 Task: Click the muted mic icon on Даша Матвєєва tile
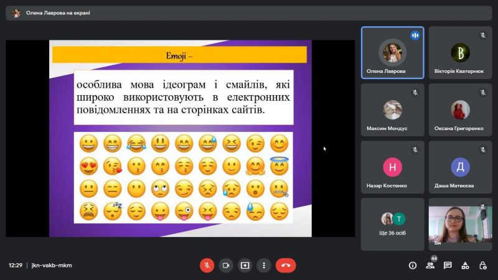483,150
